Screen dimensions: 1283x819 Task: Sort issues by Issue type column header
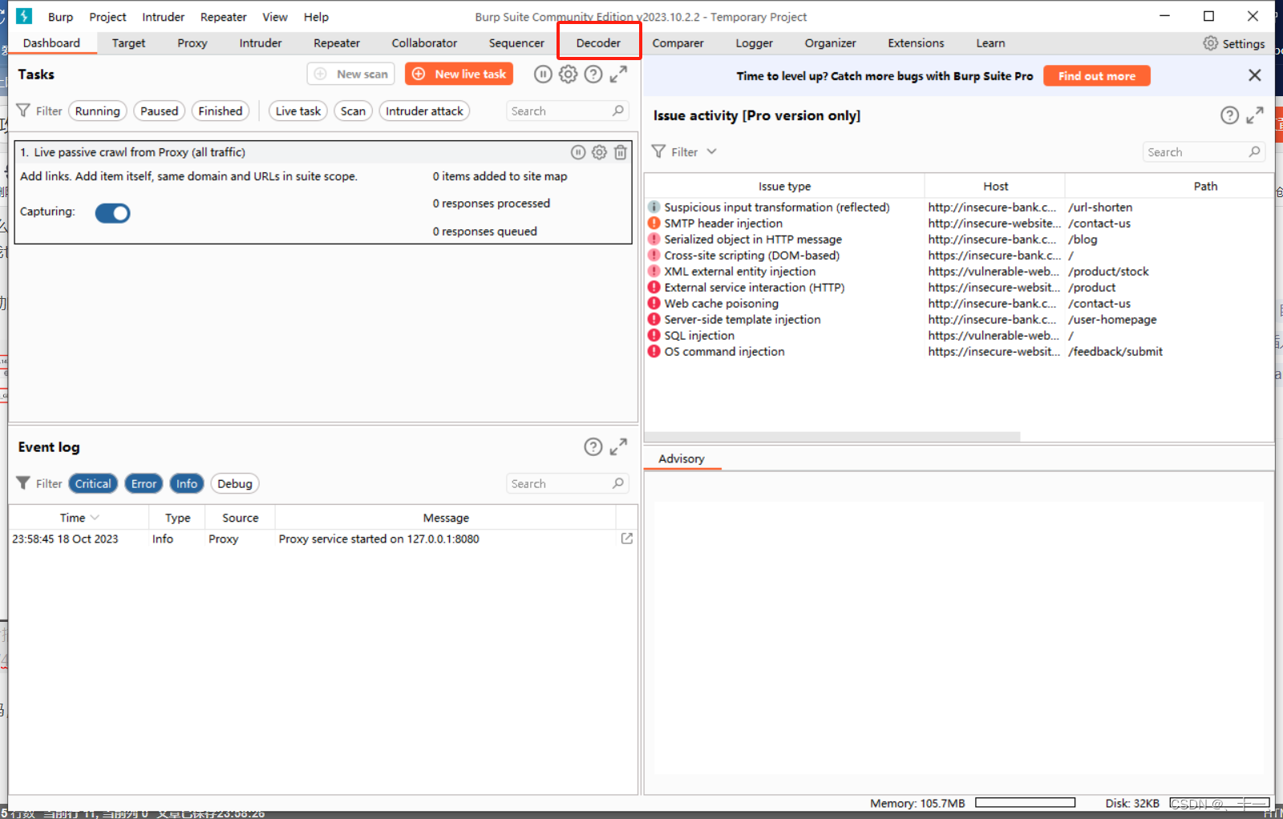coord(784,186)
